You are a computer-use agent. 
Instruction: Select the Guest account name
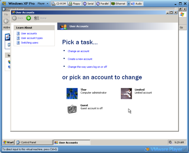coord(84,105)
